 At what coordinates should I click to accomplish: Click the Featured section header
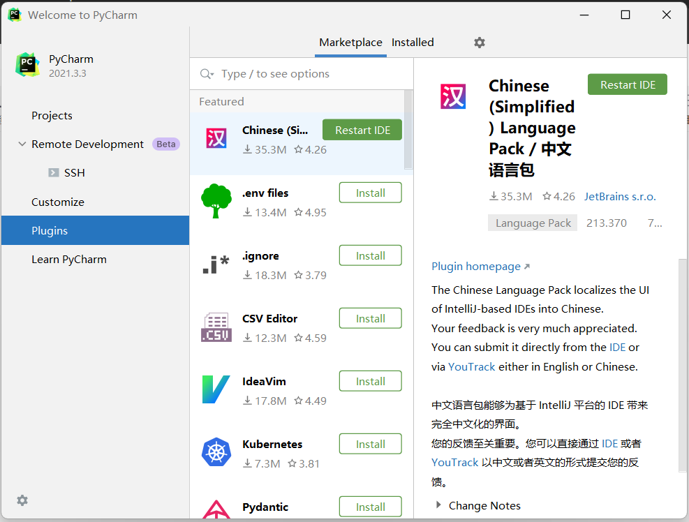click(x=221, y=101)
